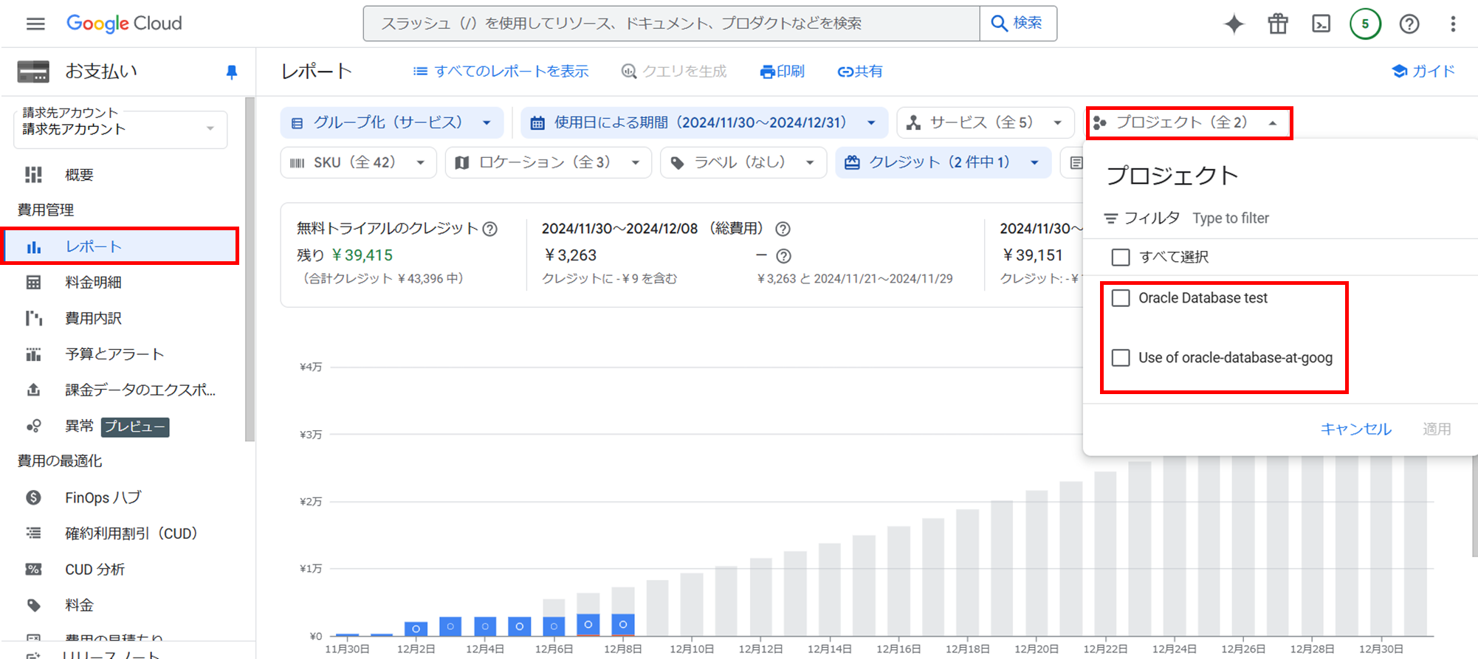This screenshot has width=1478, height=659.
Task: Click the gift free trial icon
Action: 1278,24
